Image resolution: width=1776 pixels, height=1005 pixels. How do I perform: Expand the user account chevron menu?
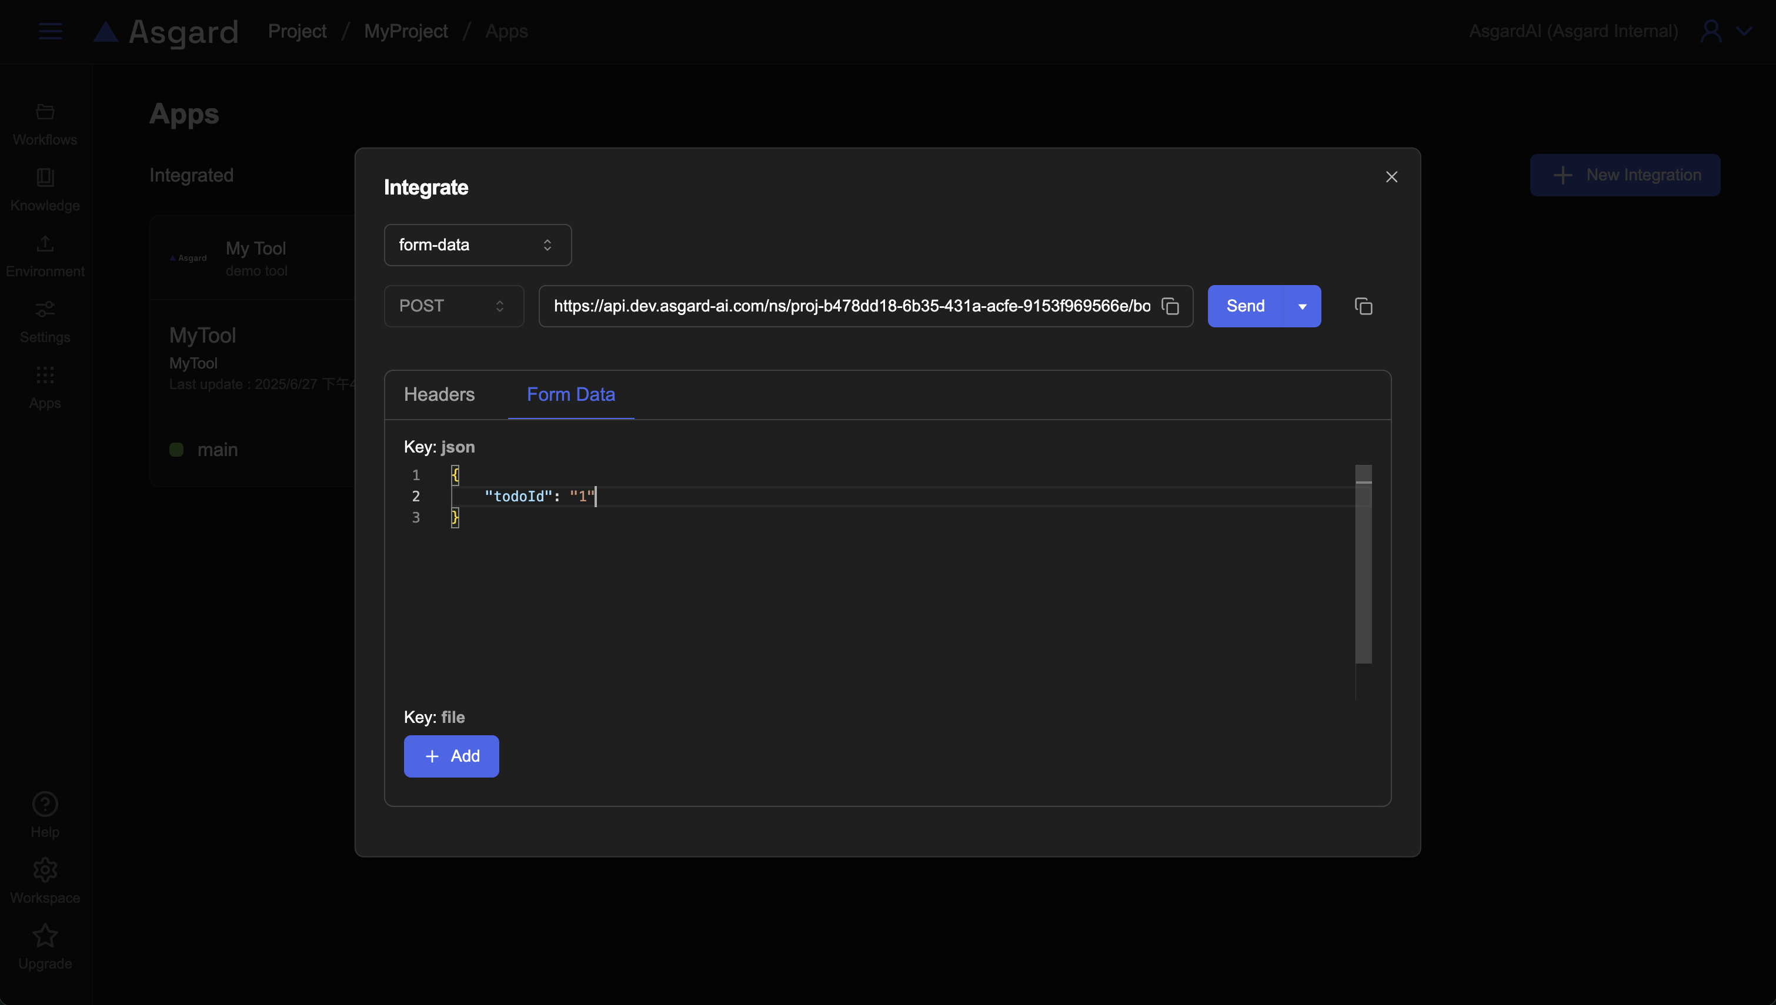[1744, 31]
